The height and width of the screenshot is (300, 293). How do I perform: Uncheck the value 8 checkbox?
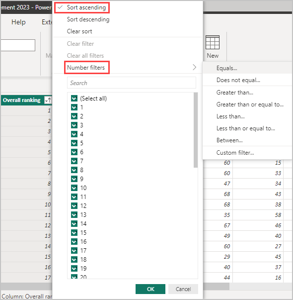[x=74, y=170]
